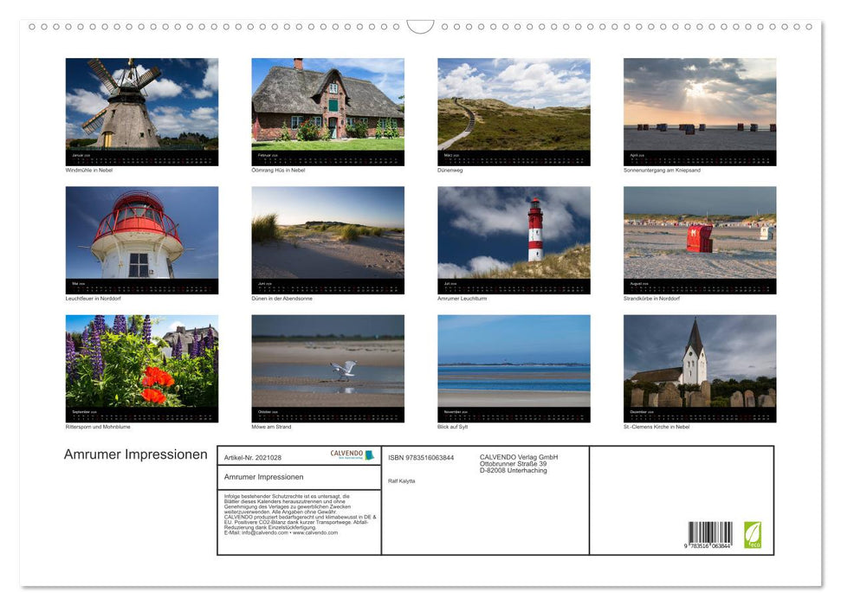The height and width of the screenshot is (606, 841).
Task: Click the calendar strip on the January photo
Action: click(142, 158)
